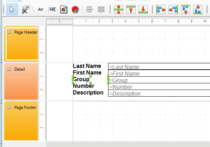210x147 pixels.
Task: Select the Page Footer section label
Action: click(25, 107)
